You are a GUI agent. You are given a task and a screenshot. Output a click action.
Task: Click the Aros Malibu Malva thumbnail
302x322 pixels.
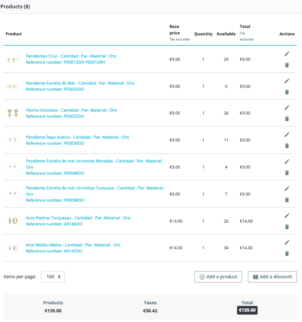pyautogui.click(x=13, y=248)
